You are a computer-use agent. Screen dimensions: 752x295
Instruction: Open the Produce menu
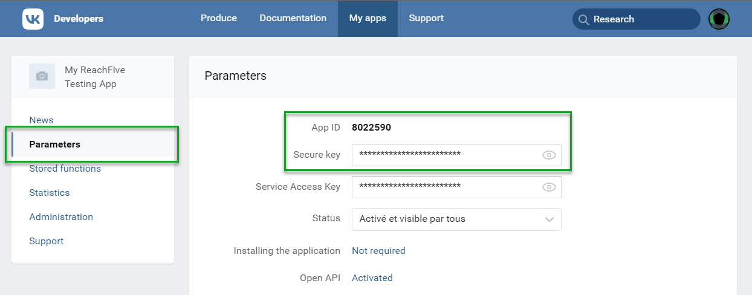(x=219, y=18)
